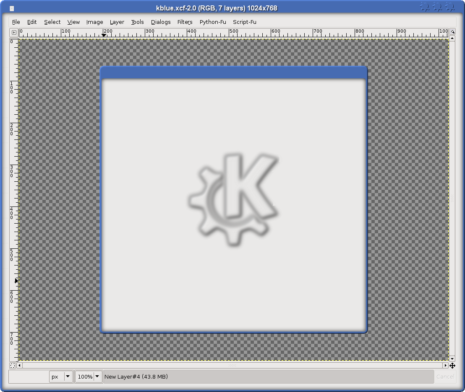The image size is (465, 392).
Task: Toggle zoom-on-resize magnifier icon above vertical scrollbar
Action: [452, 31]
